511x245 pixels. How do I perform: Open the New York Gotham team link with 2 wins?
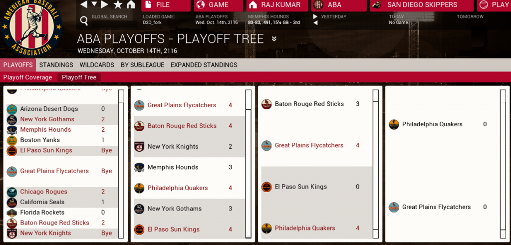pos(47,119)
